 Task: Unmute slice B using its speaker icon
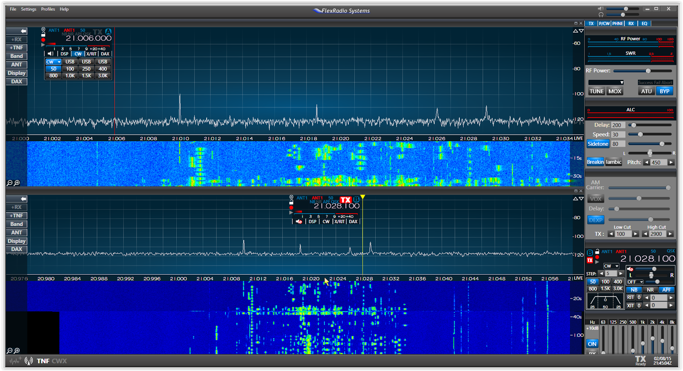[299, 221]
